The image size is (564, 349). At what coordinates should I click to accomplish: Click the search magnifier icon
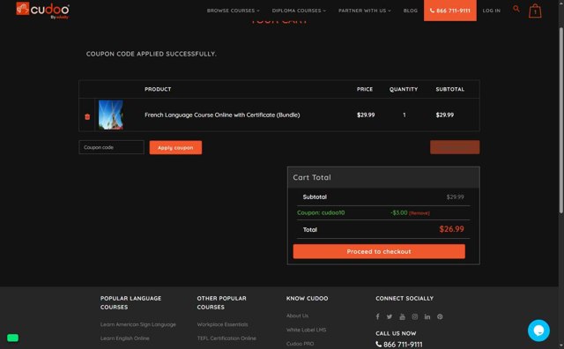click(516, 9)
